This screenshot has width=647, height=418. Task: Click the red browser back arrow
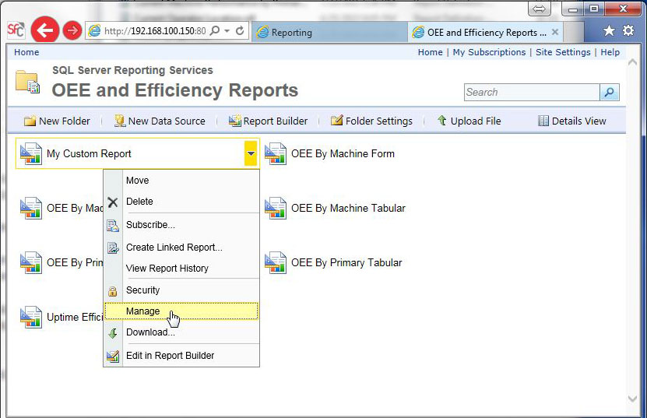45,30
